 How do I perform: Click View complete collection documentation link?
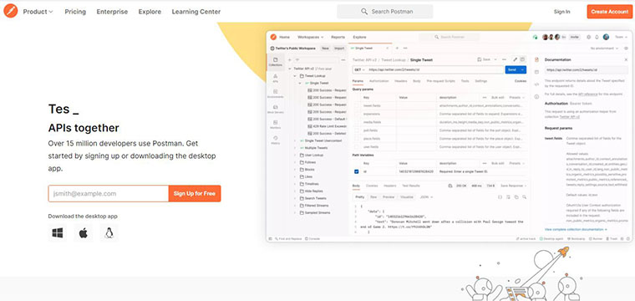coord(576,229)
